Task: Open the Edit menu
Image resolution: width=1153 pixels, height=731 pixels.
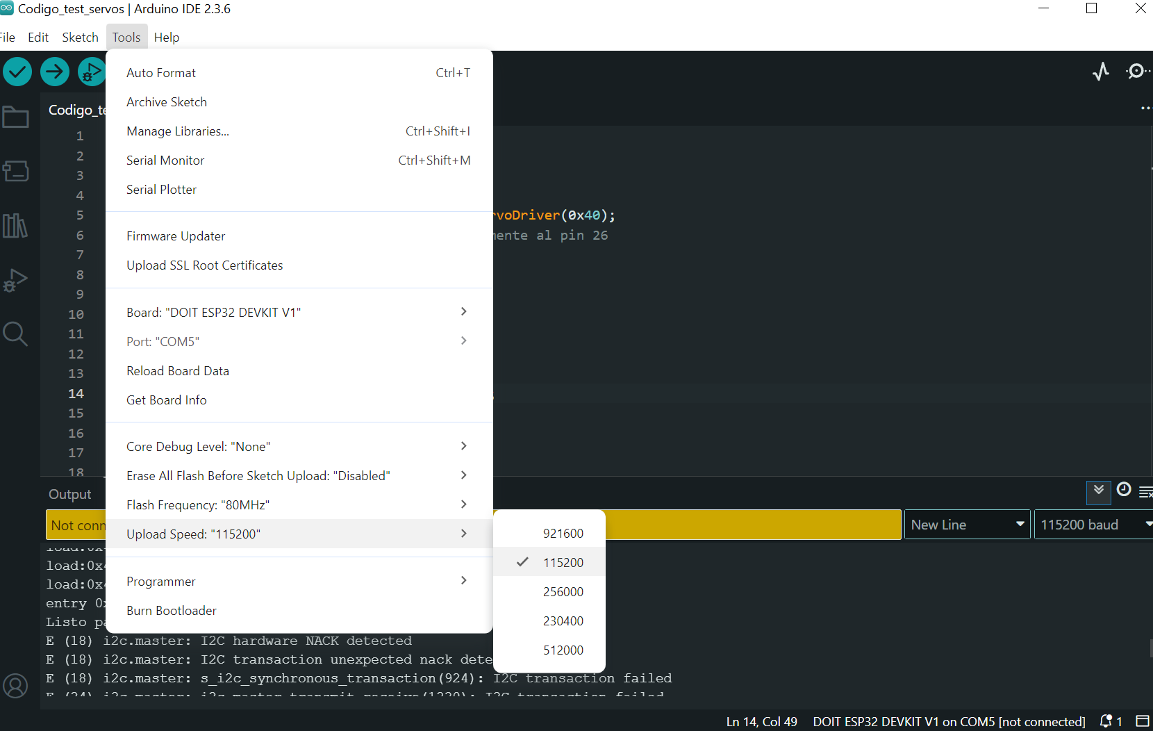Action: tap(38, 38)
